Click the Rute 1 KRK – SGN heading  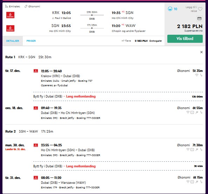click(28, 57)
